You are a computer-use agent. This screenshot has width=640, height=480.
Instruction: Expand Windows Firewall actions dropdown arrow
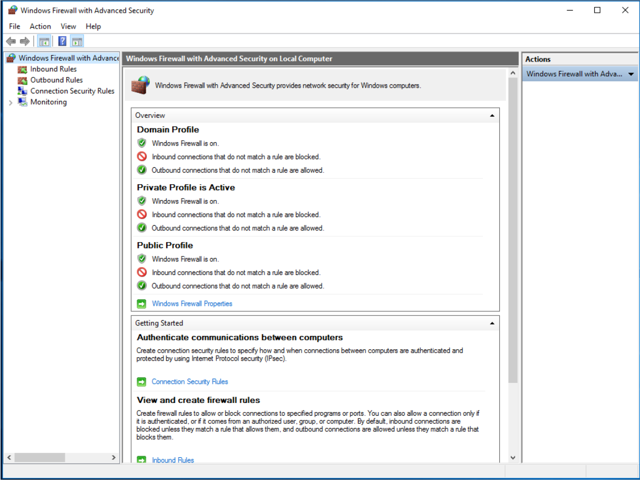631,74
